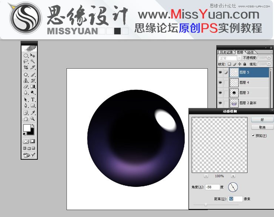274x217 pixels.
Task: Select the Clone Stamp tool
Action: coord(26,80)
